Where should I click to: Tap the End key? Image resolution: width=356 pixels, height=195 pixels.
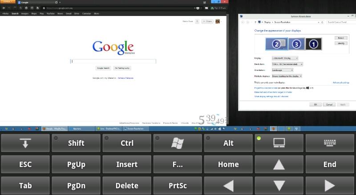click(330, 164)
